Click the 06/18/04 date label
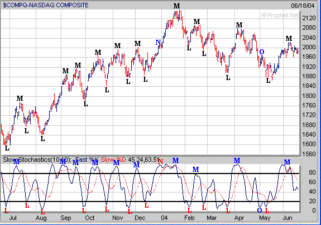 point(303,6)
